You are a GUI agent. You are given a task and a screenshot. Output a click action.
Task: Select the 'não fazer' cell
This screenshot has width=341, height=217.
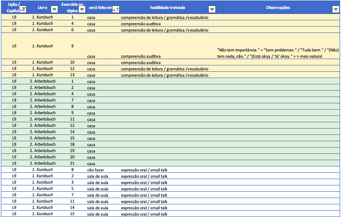pyautogui.click(x=96, y=170)
